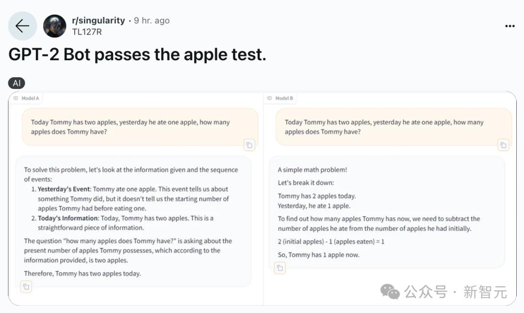Select the Model B panel label
The image size is (524, 313).
[284, 98]
